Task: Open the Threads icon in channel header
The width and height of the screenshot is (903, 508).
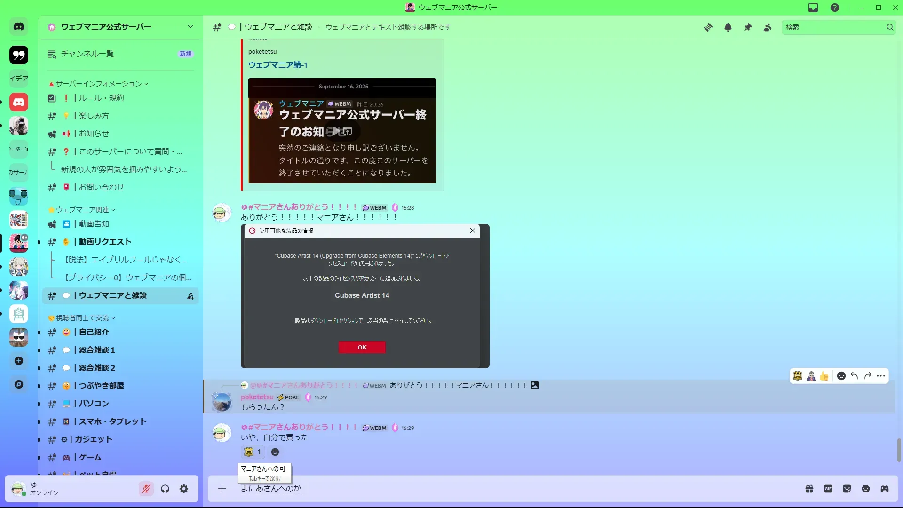Action: pos(708,27)
